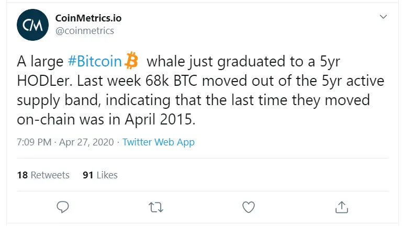Click the word Likes beside 91
The height and width of the screenshot is (227, 403).
107,175
